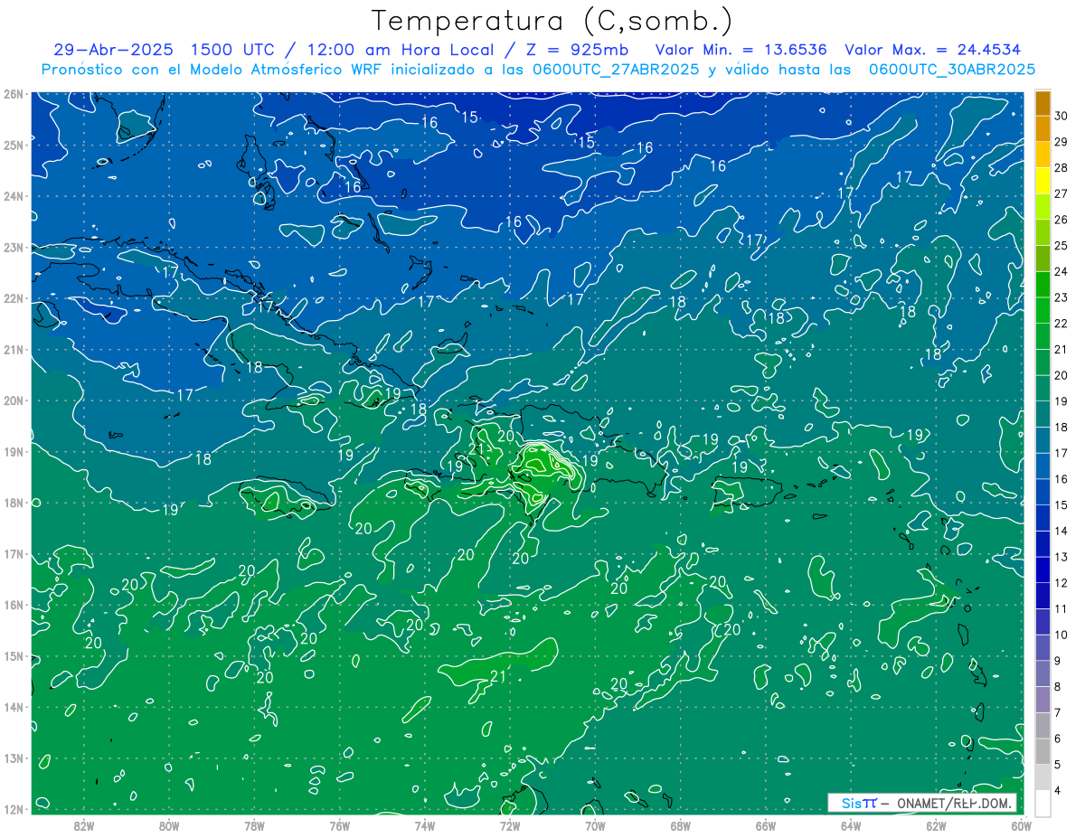Click the longitude axis label "62W"
Viewport: 1085px width, 838px height.
pos(936,825)
